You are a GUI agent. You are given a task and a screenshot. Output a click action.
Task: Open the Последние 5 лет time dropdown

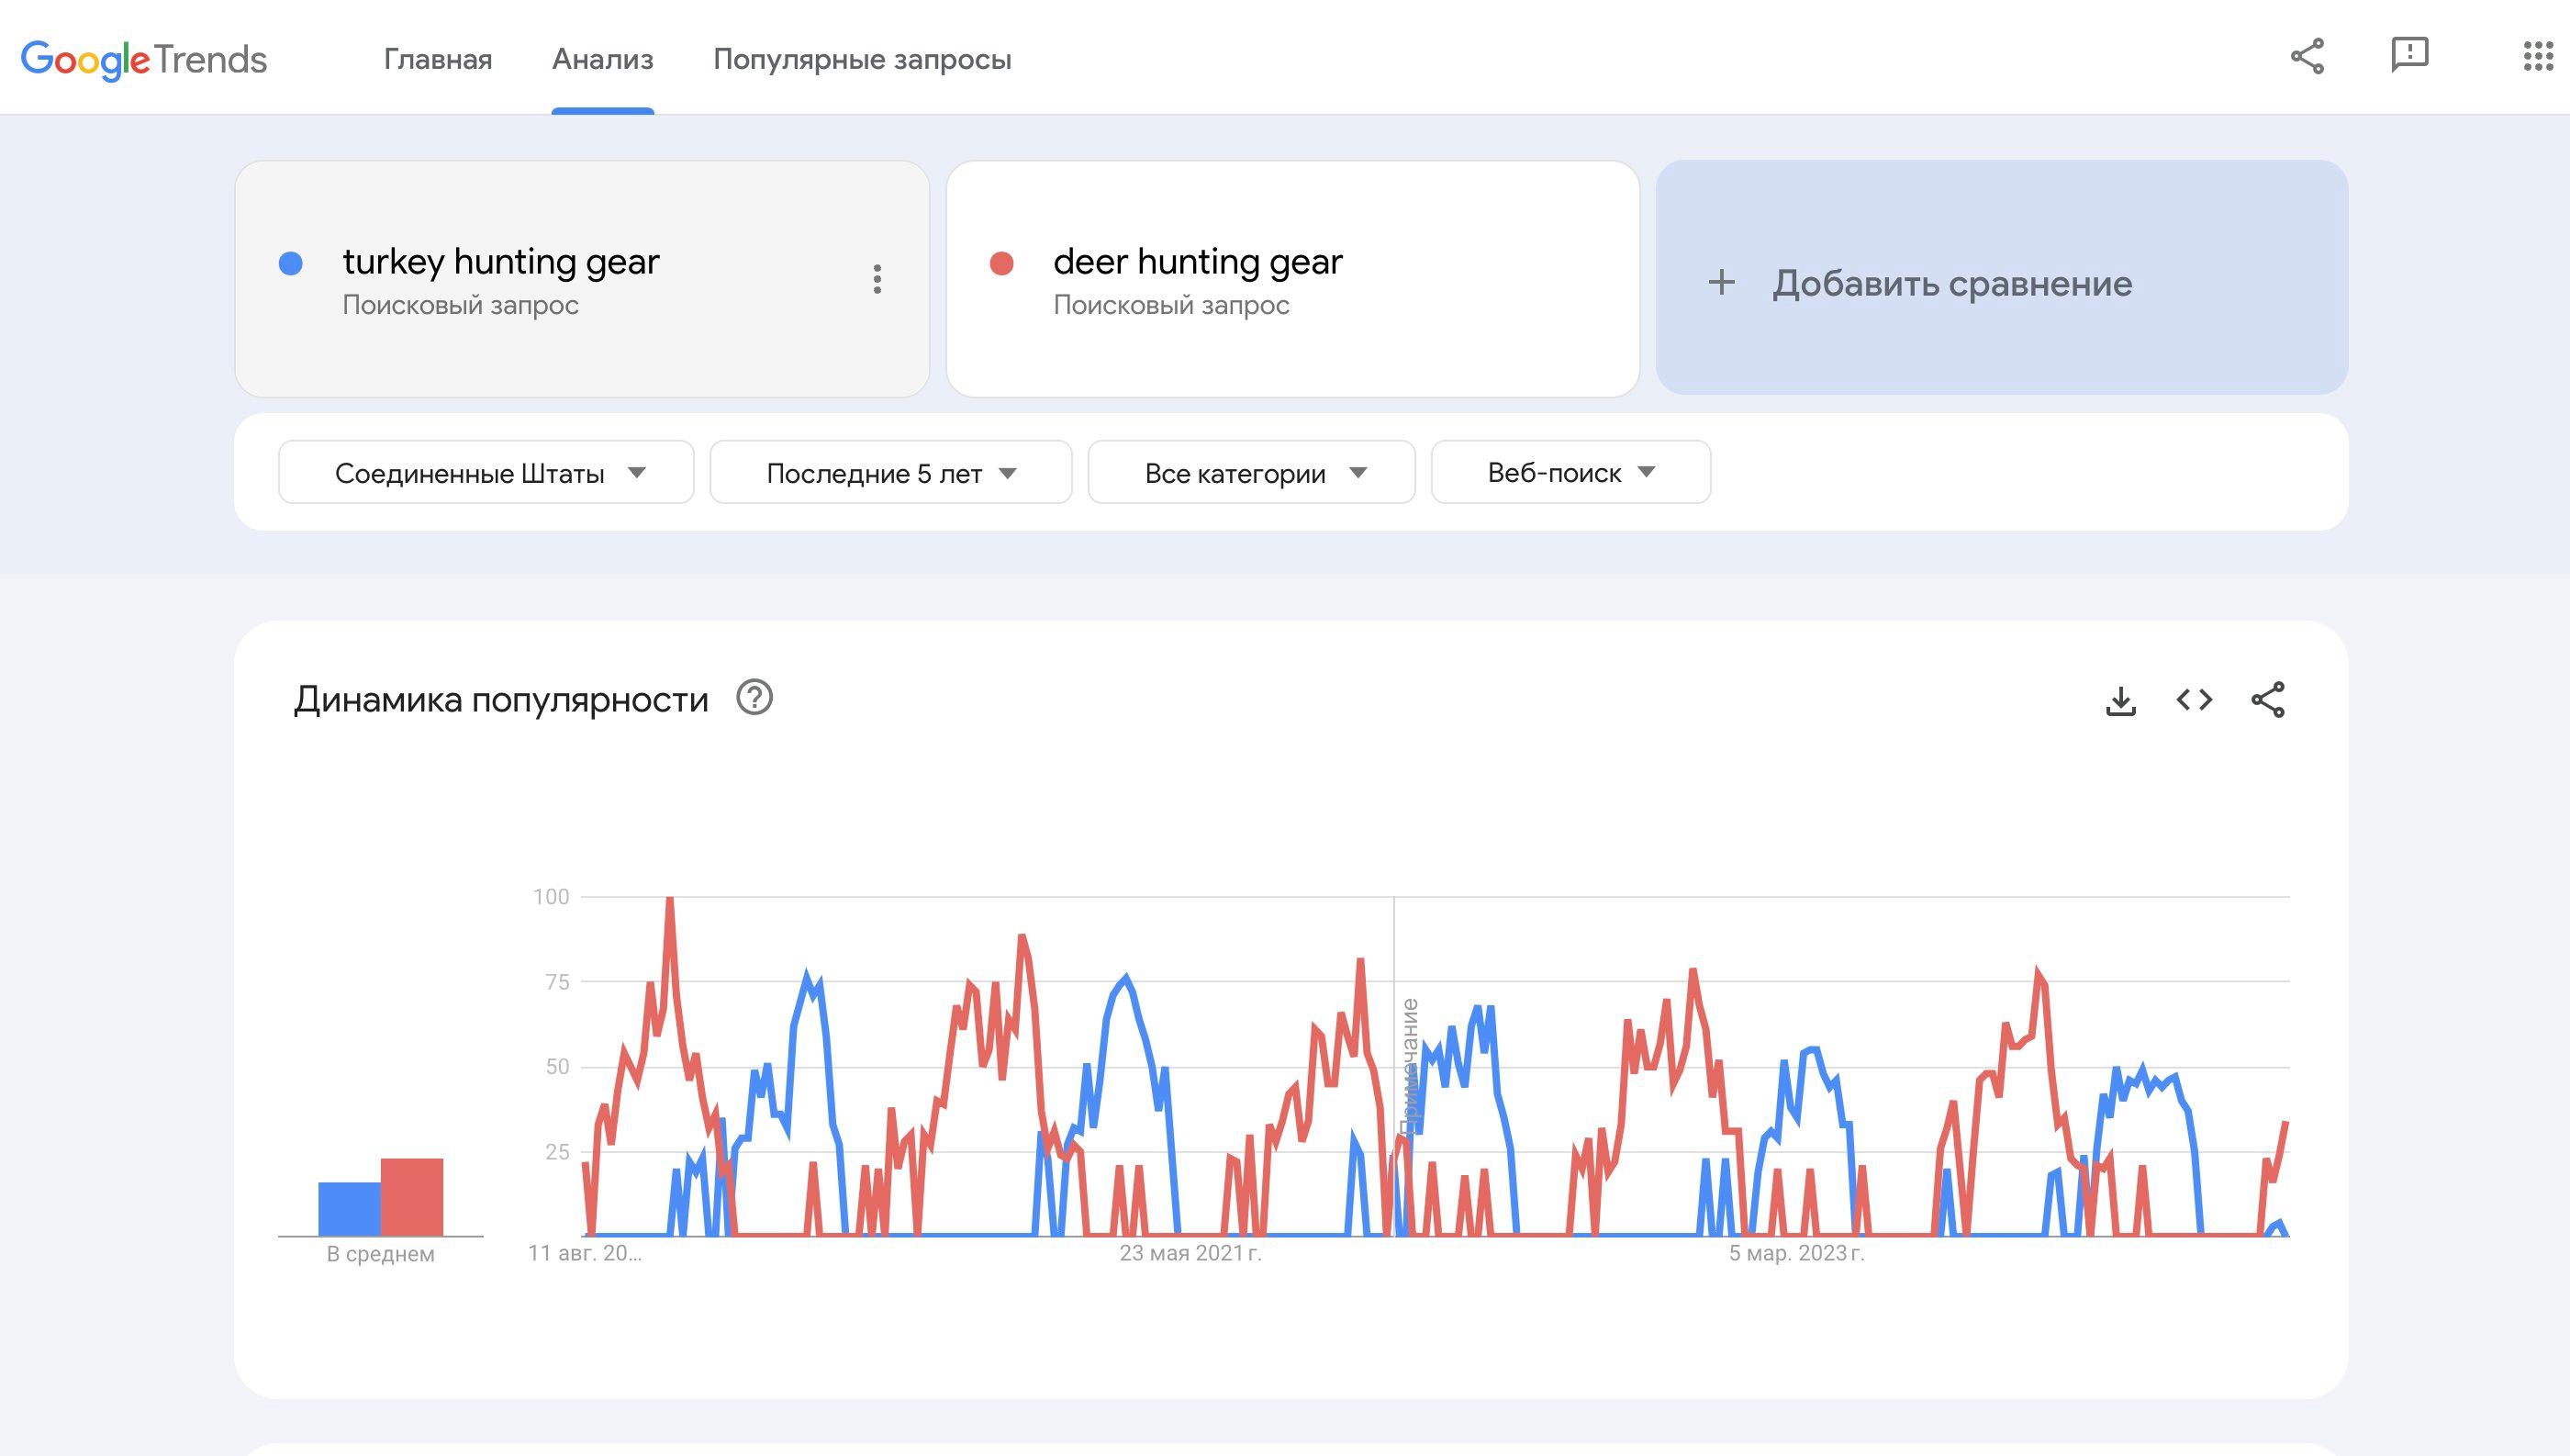(x=889, y=473)
